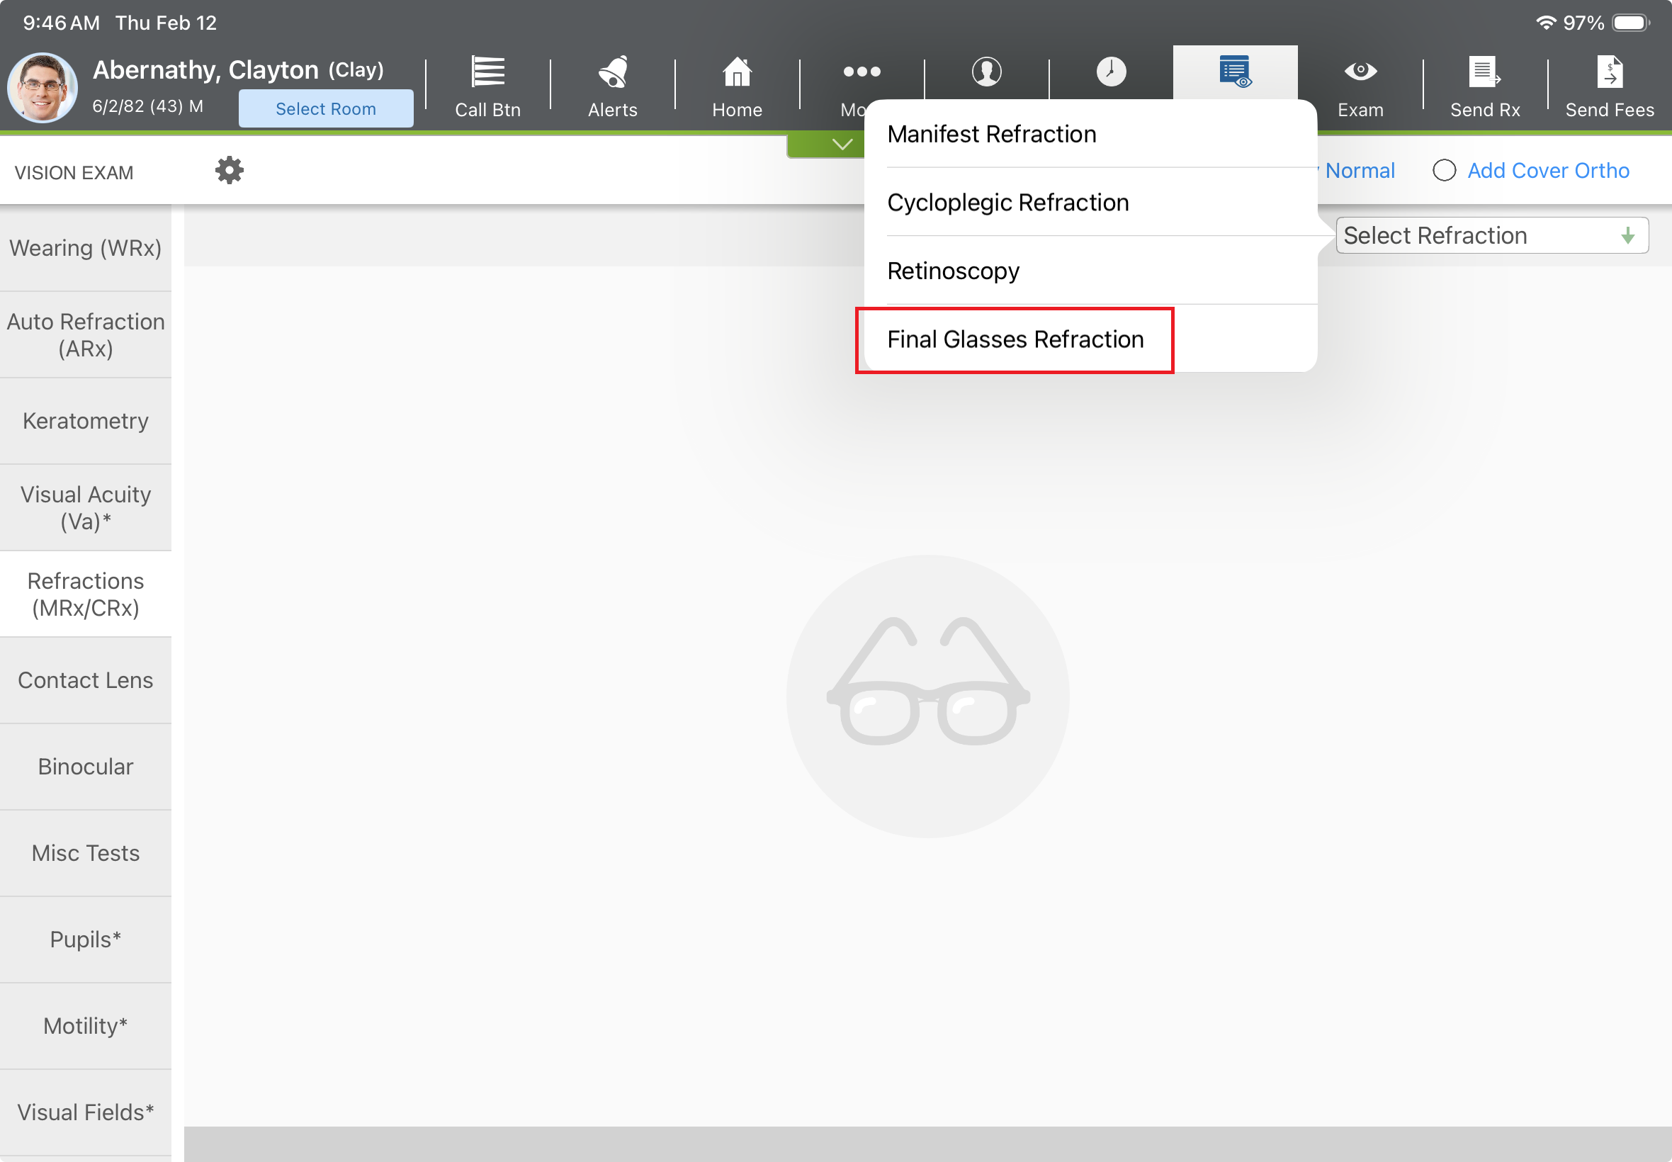This screenshot has width=1672, height=1162.
Task: Pick Cycloplegic Refraction option
Action: (x=1007, y=203)
